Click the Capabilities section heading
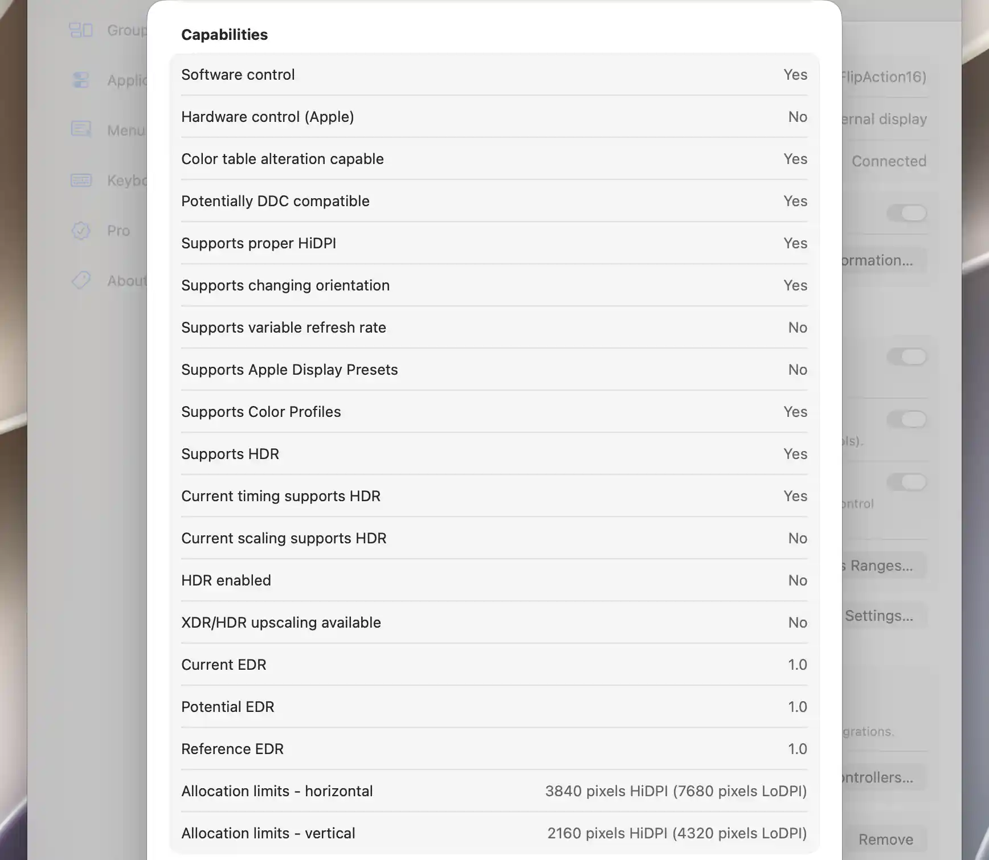 click(224, 35)
